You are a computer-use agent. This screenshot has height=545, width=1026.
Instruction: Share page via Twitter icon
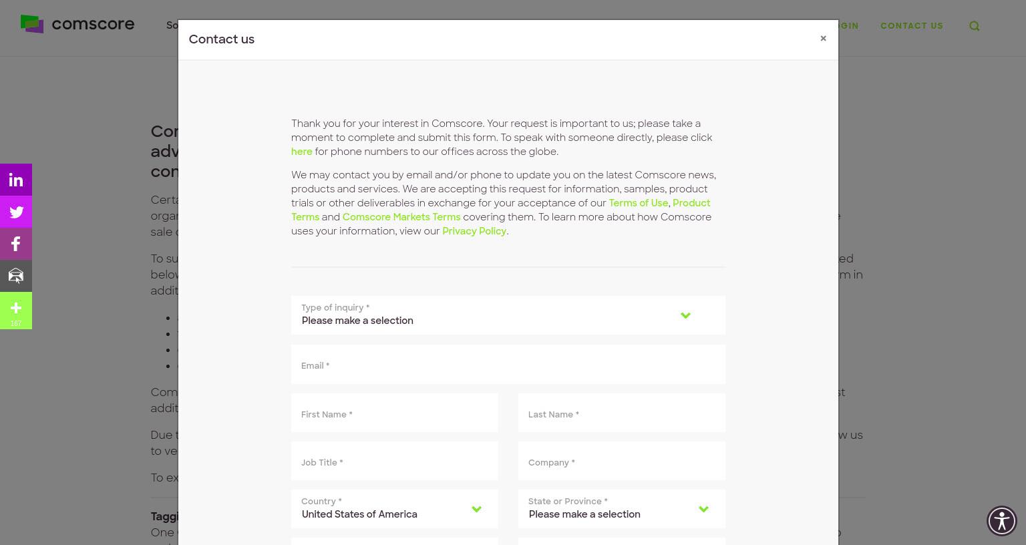tap(16, 212)
